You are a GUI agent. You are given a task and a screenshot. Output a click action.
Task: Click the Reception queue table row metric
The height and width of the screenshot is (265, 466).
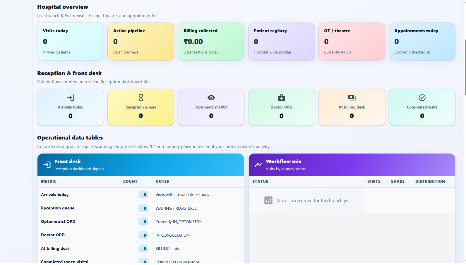coord(58,208)
